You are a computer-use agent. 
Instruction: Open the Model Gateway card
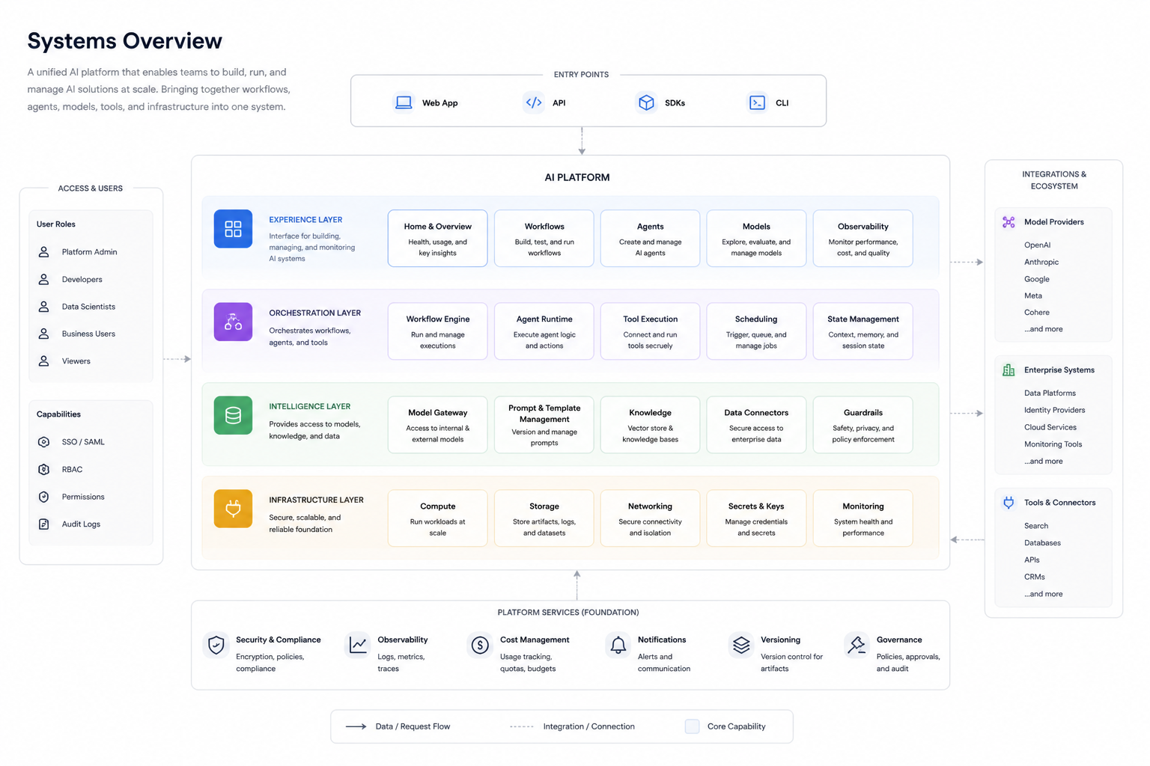(x=437, y=425)
